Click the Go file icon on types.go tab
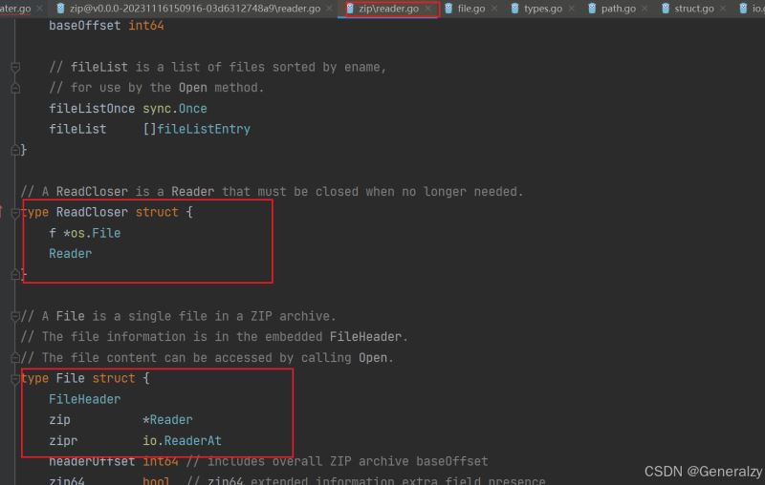Image resolution: width=765 pixels, height=485 pixels. 515,9
